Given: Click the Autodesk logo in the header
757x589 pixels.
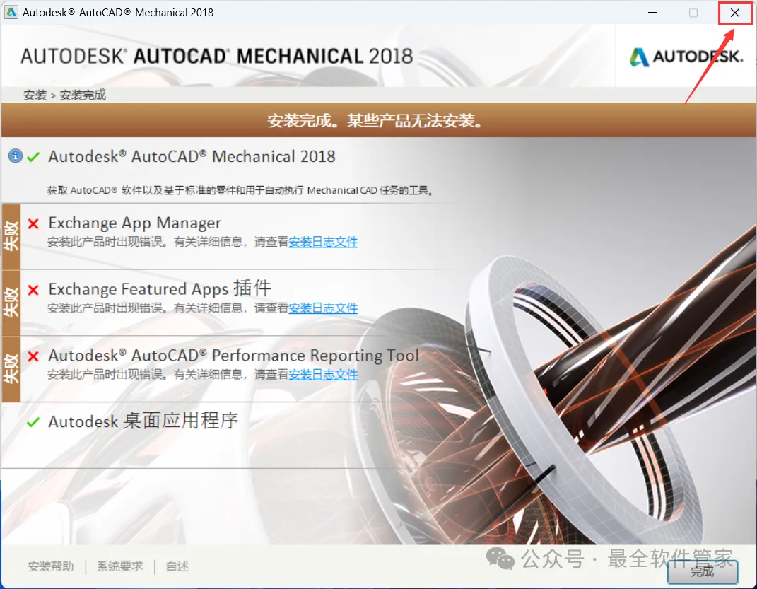Looking at the screenshot, I should pyautogui.click(x=686, y=57).
